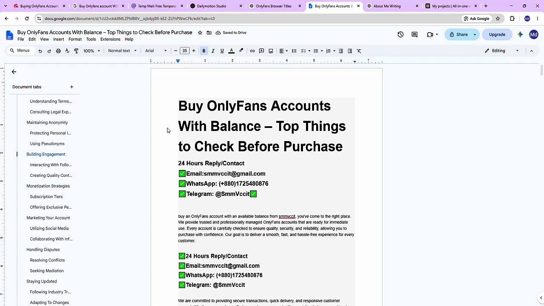
Task: Open the text color picker
Action: (231, 51)
